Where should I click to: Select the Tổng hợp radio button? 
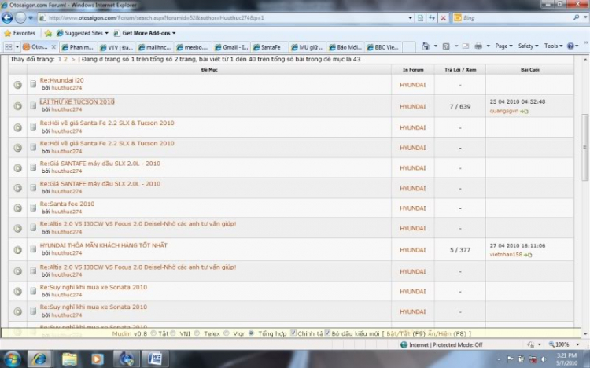(251, 333)
